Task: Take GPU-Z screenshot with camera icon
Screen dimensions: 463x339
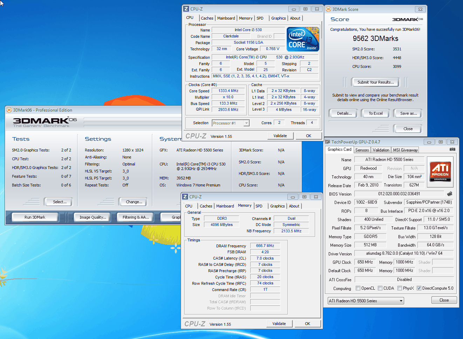Action: click(452, 149)
